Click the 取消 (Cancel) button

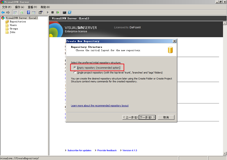click(166, 117)
